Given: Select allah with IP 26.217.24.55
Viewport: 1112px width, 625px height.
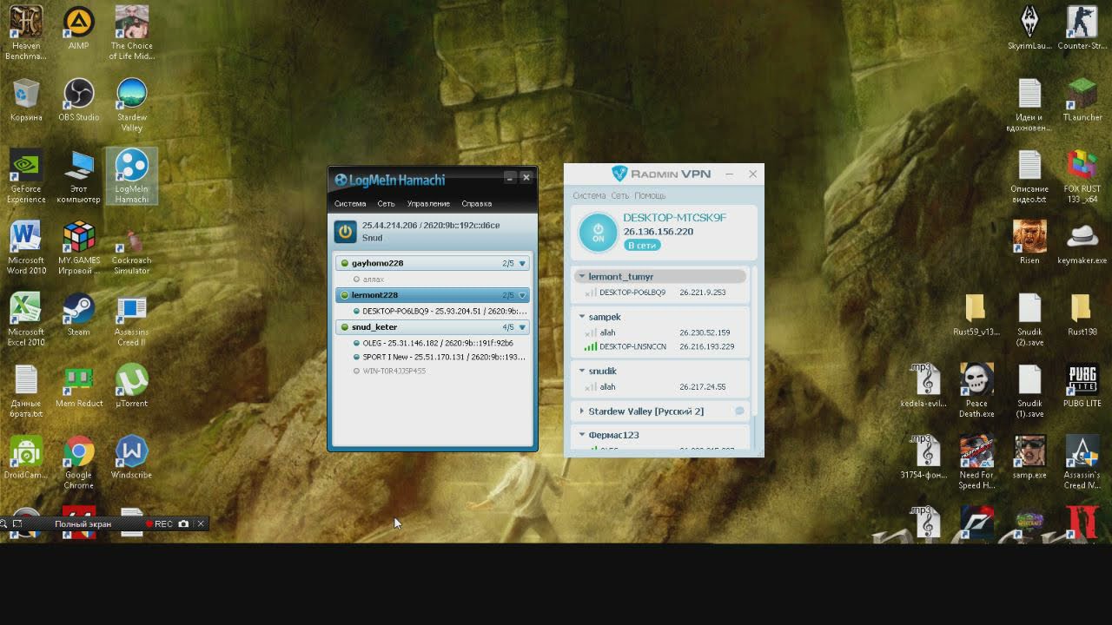Looking at the screenshot, I should [x=660, y=387].
